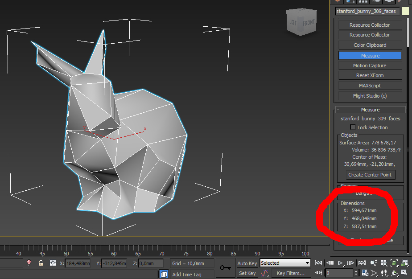This screenshot has height=279, width=412.
Task: Click the isolate selection light bulb icon
Action: point(29,263)
